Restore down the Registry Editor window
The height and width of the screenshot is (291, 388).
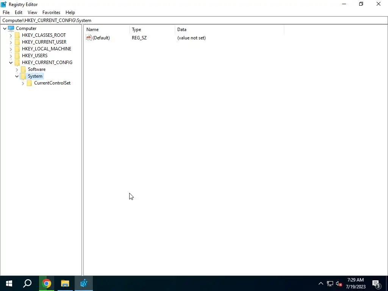coord(361,4)
